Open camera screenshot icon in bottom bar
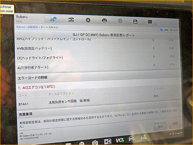 pyautogui.click(x=95, y=143)
